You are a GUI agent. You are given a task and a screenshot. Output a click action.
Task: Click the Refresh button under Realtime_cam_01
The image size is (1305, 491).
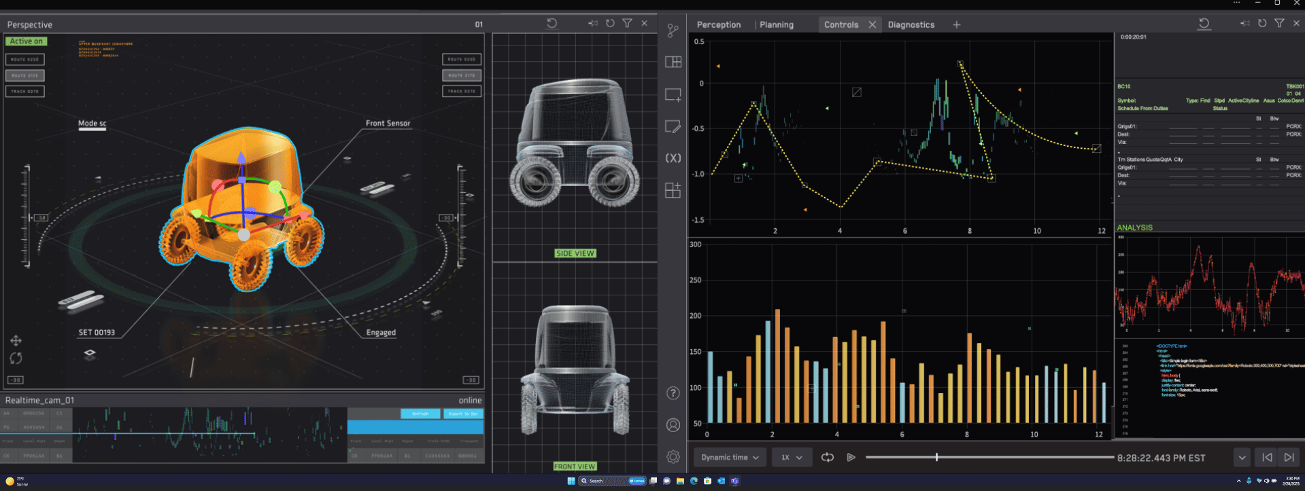420,414
